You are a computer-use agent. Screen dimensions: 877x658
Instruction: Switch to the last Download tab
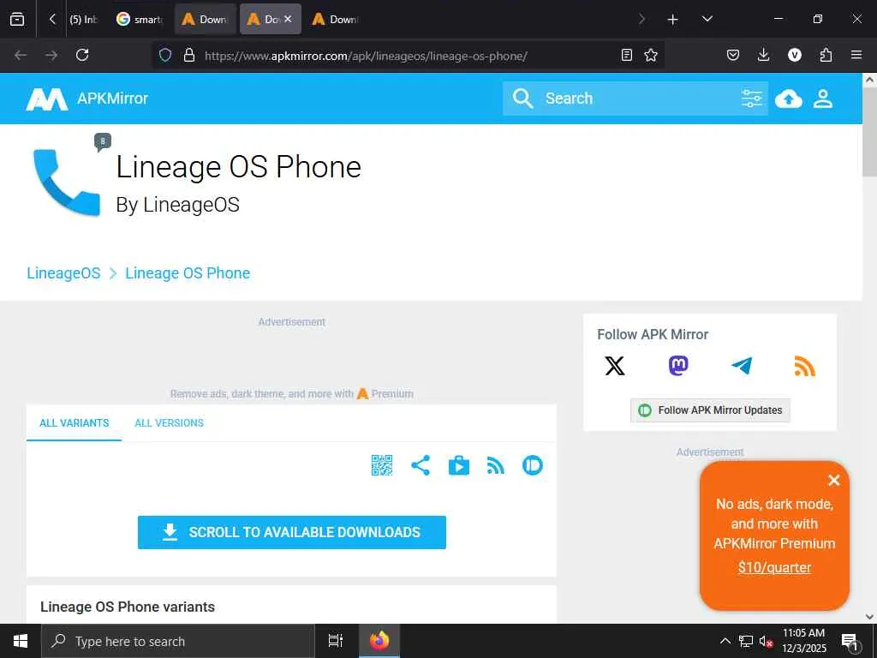pos(336,20)
